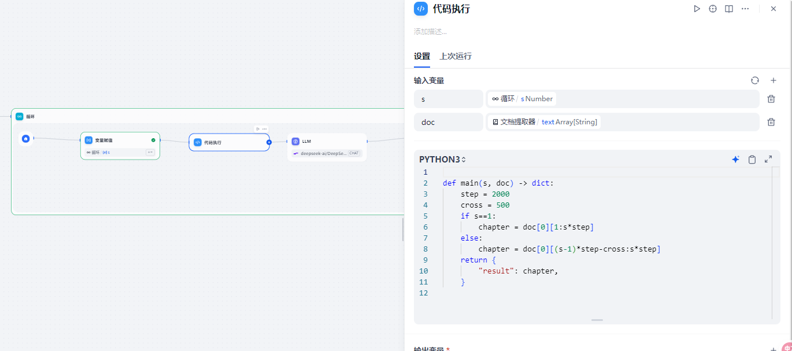The width and height of the screenshot is (792, 351).
Task: Click the 循环 loop title text
Action: [x=30, y=116]
